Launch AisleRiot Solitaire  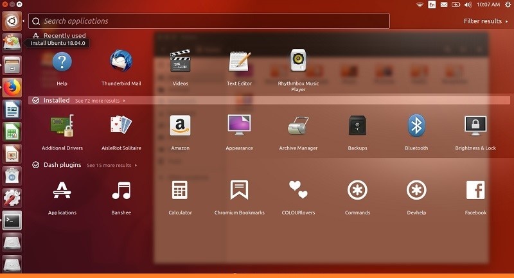[x=121, y=125]
